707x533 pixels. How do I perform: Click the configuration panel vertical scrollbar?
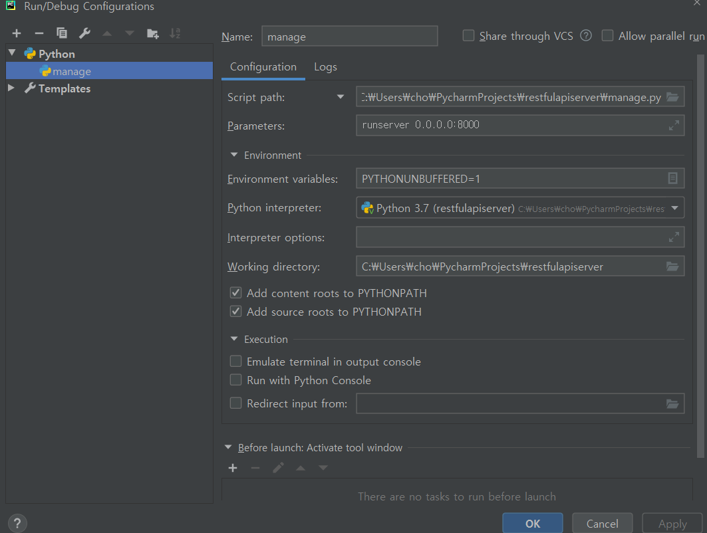[700, 255]
